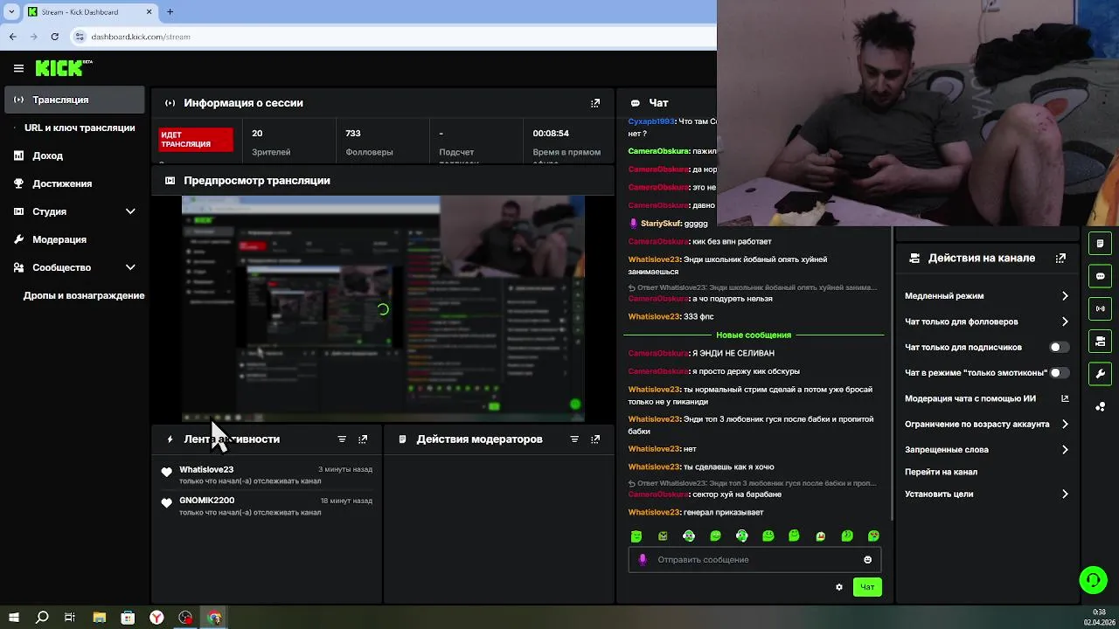Click the browser reload button
The width and height of the screenshot is (1119, 629).
pyautogui.click(x=55, y=37)
